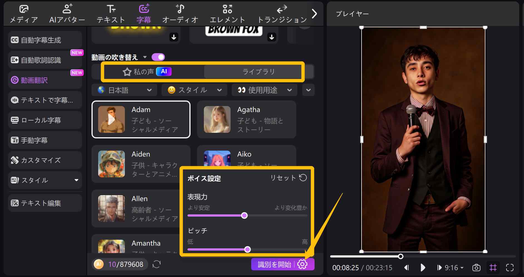Image resolution: width=524 pixels, height=277 pixels.
Task: Open the トランジション panel
Action: (282, 13)
